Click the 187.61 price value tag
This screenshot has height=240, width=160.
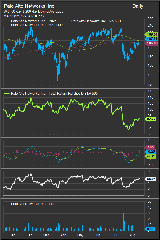pyautogui.click(x=151, y=39)
